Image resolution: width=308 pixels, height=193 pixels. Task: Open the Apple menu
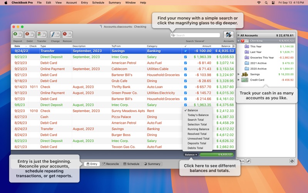tap(6, 3)
